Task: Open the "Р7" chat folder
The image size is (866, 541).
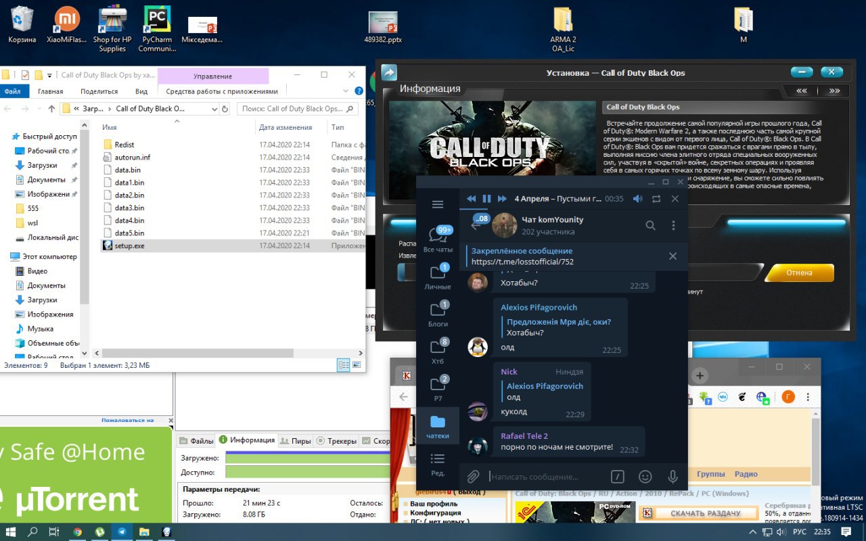Action: tap(438, 389)
